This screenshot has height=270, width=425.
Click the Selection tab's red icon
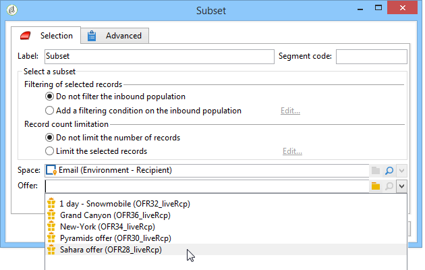26,36
